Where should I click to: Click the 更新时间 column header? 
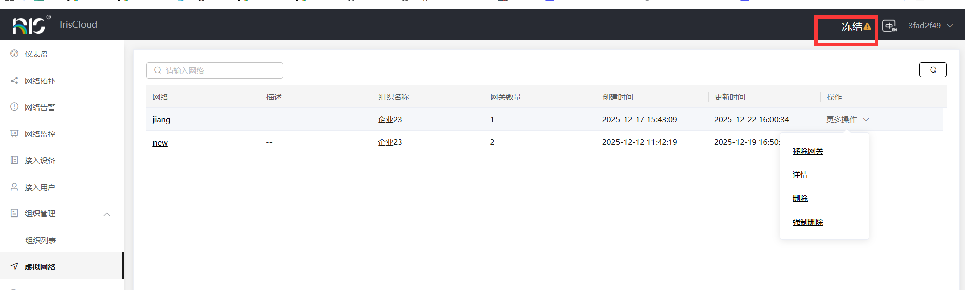point(729,97)
